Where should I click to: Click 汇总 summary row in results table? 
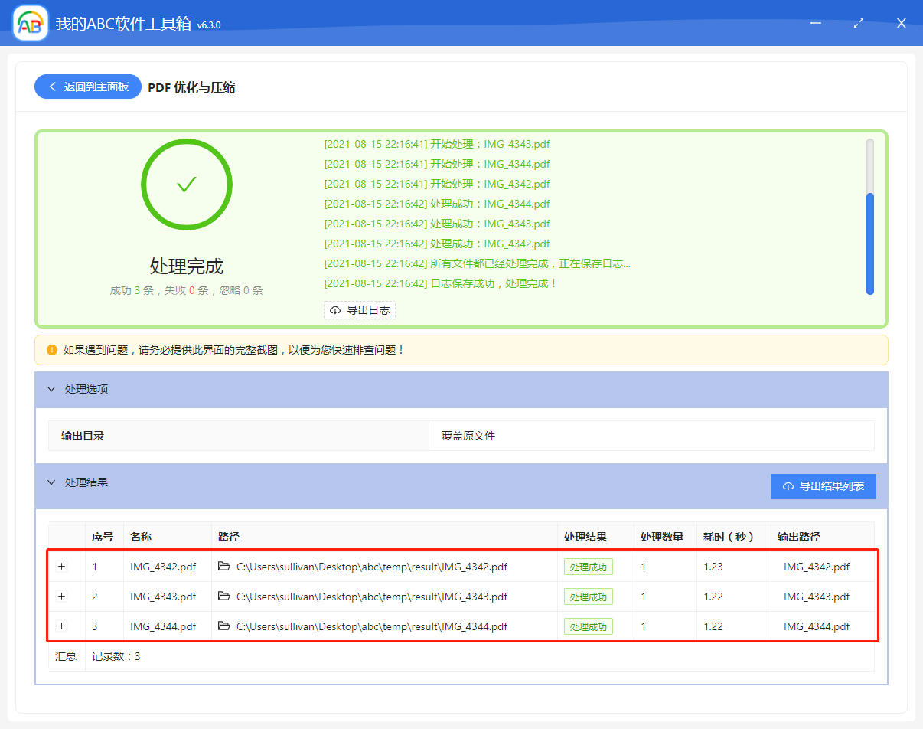click(x=65, y=655)
